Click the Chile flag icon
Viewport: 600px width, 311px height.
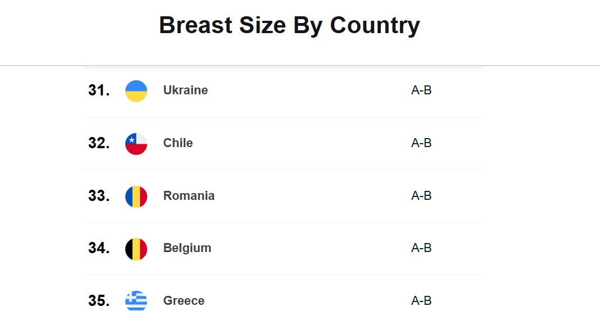tap(136, 144)
